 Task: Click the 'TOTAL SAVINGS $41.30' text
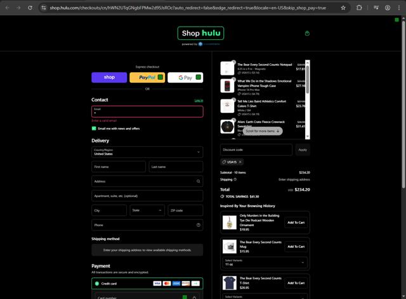click(242, 196)
